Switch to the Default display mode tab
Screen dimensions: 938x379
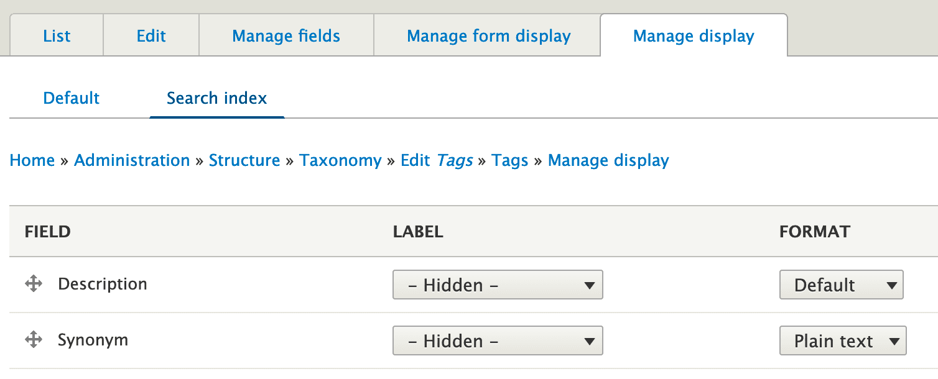pyautogui.click(x=72, y=98)
